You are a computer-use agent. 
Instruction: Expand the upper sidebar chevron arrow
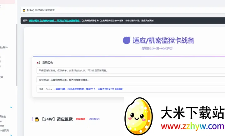tap(11, 107)
